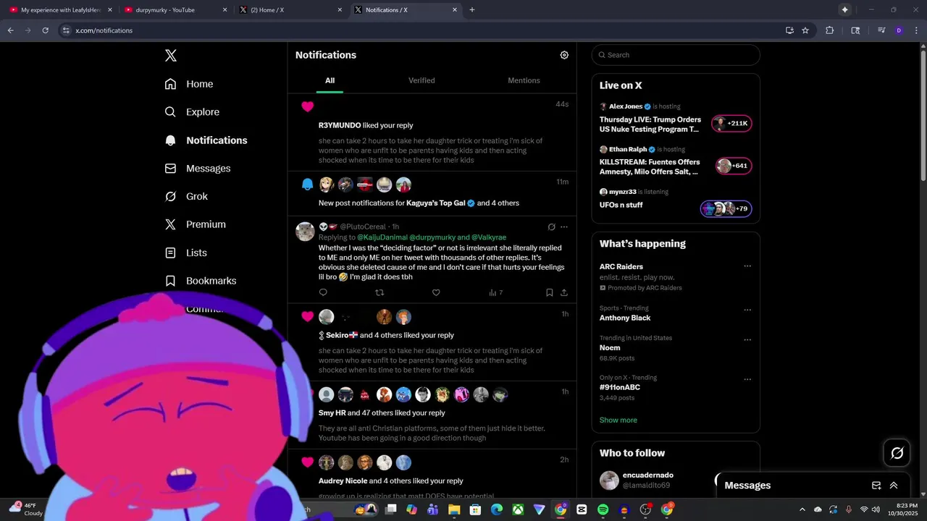Open Chrome media controls
This screenshot has width=927, height=521.
click(881, 30)
